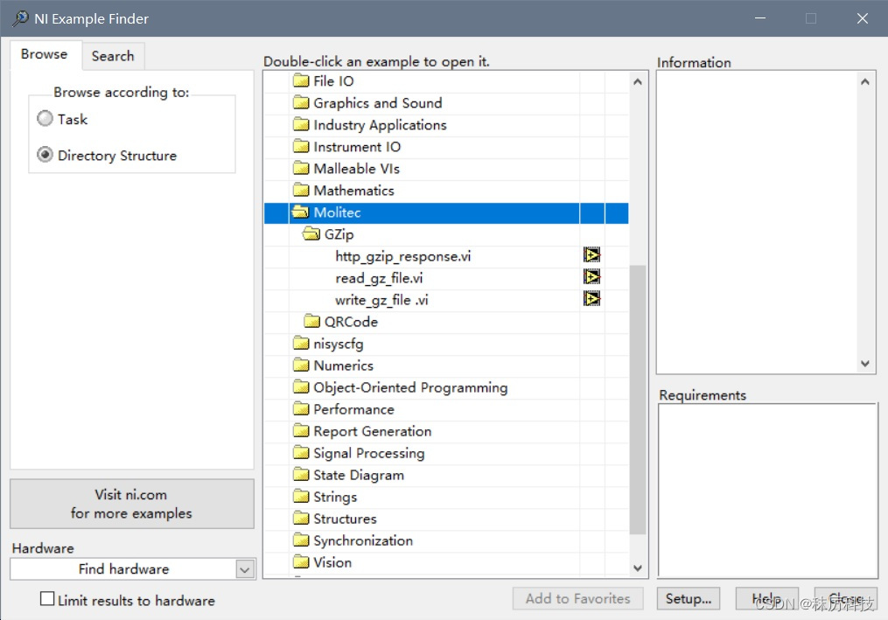
Task: Expand the Object-Oriented Programming folder
Action: point(301,387)
